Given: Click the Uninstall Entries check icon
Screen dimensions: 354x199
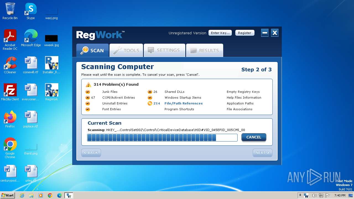Looking at the screenshot, I should coord(88,103).
